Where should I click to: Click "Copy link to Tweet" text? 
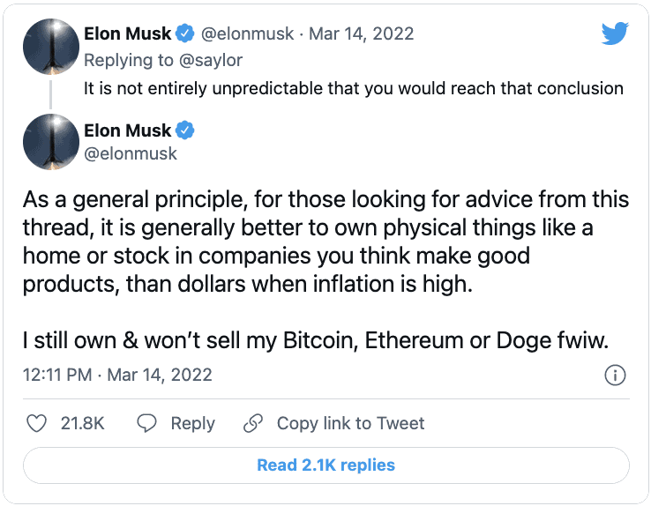(350, 423)
